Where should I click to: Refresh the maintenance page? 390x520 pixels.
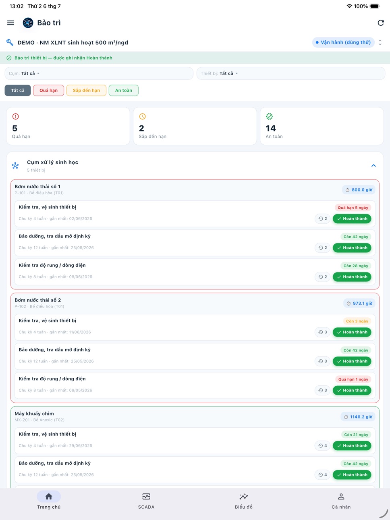380,23
